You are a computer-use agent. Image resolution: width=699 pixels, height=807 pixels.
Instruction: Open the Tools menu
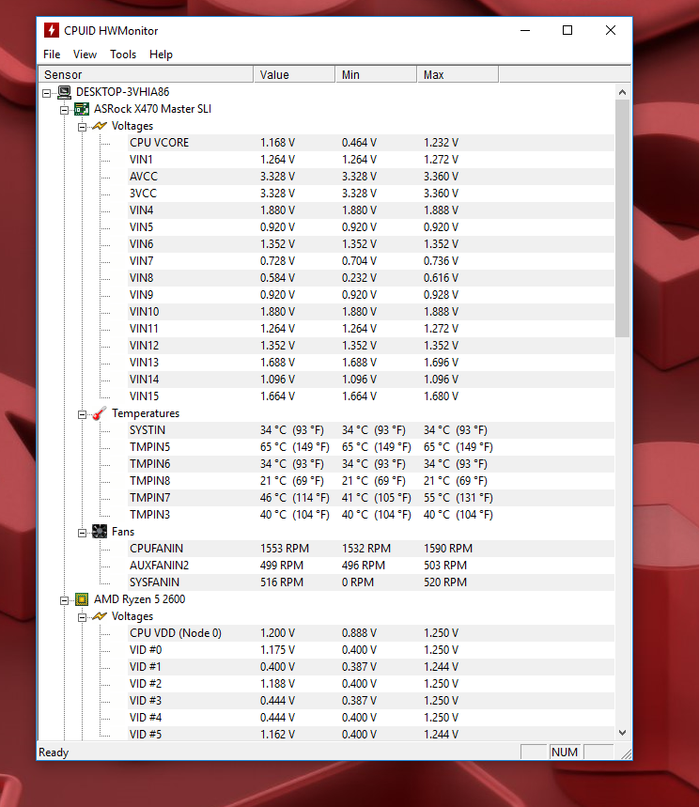[x=123, y=54]
